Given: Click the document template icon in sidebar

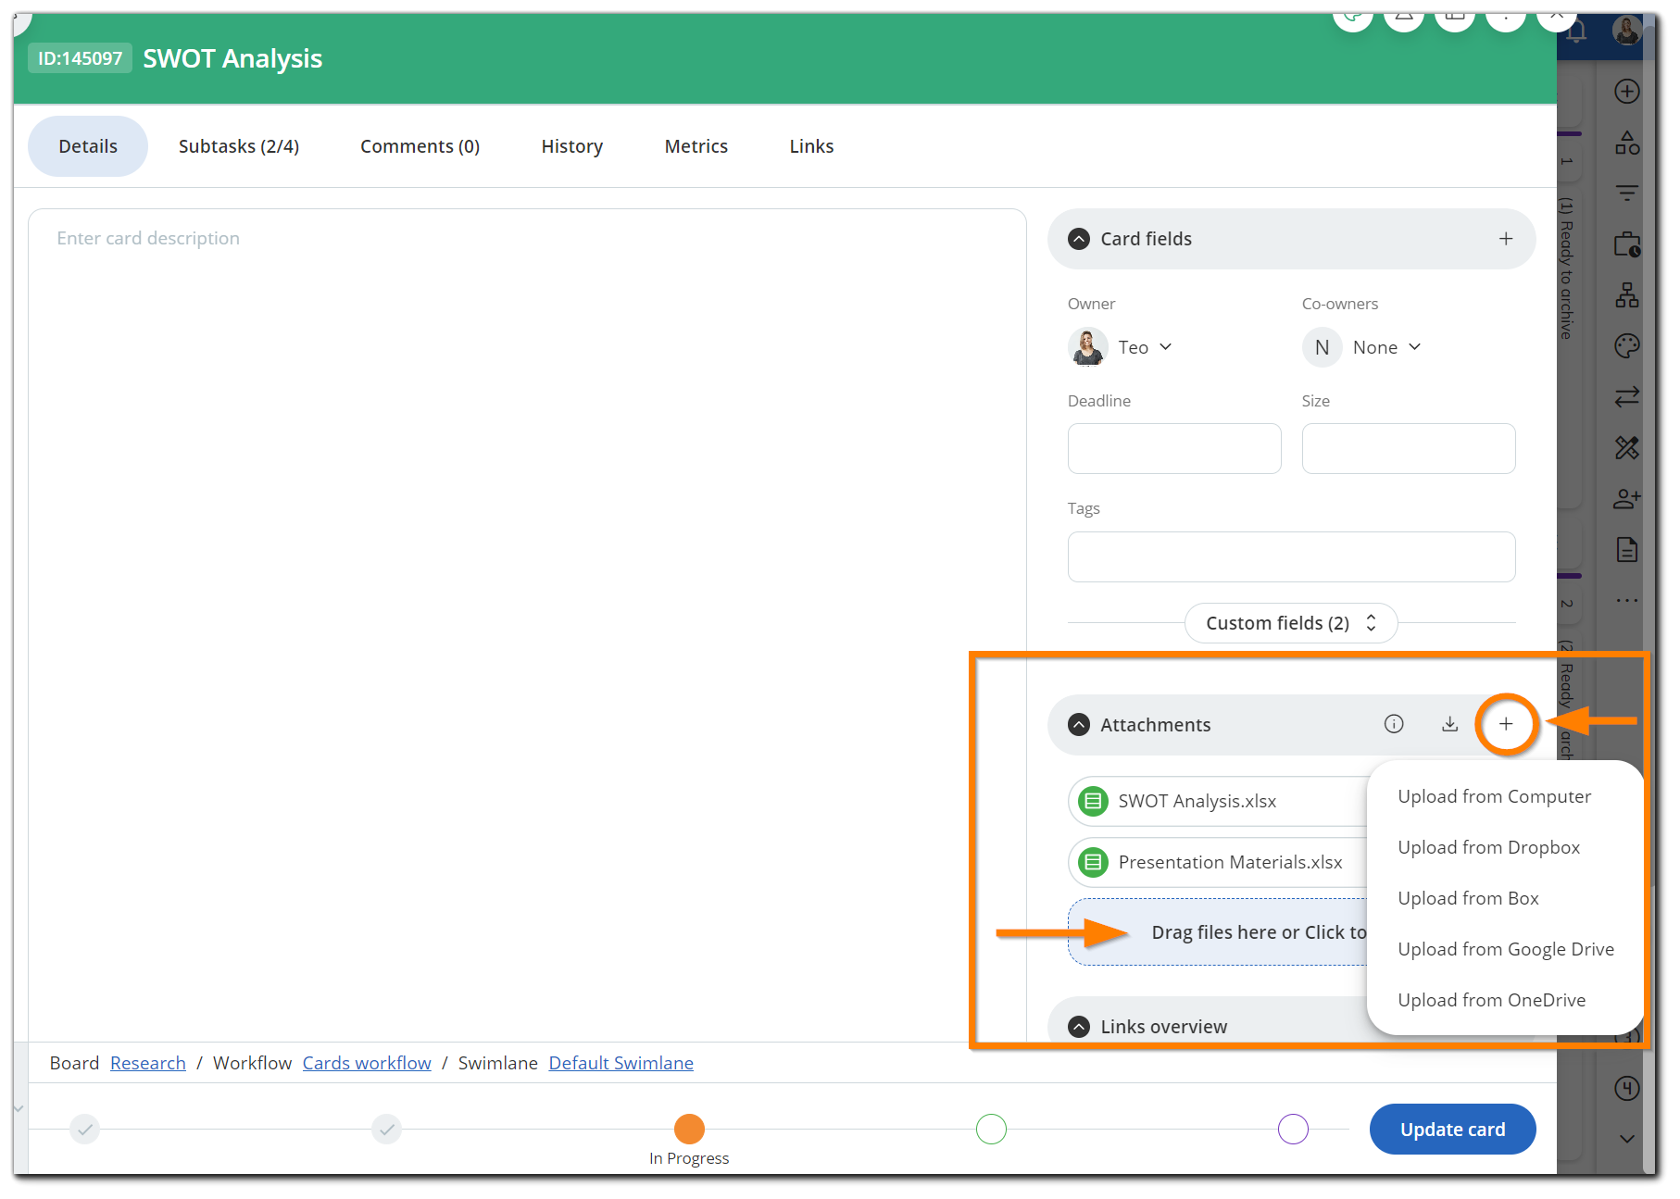Looking at the screenshot, I should click(x=1627, y=549).
